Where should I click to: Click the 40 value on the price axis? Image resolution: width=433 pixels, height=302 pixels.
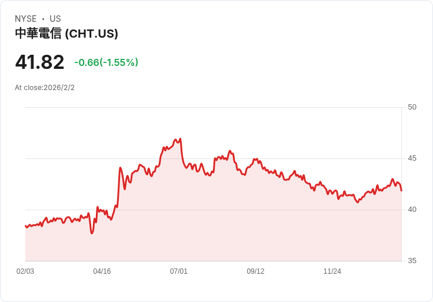tap(412, 210)
